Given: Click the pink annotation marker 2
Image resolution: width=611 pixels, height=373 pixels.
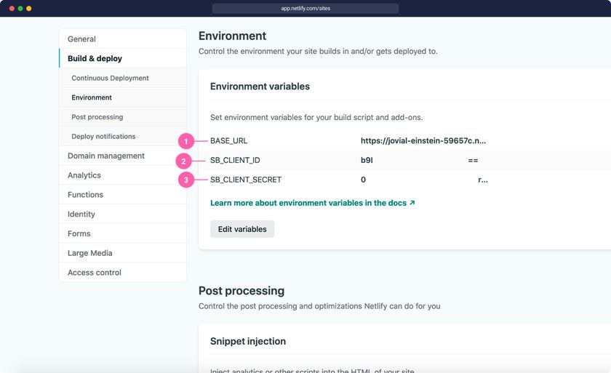Looking at the screenshot, I should (x=184, y=161).
